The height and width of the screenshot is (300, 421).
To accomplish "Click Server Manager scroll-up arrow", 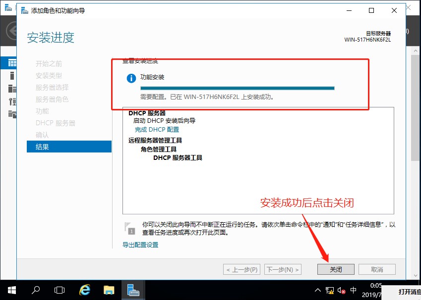I will tap(416, 50).
